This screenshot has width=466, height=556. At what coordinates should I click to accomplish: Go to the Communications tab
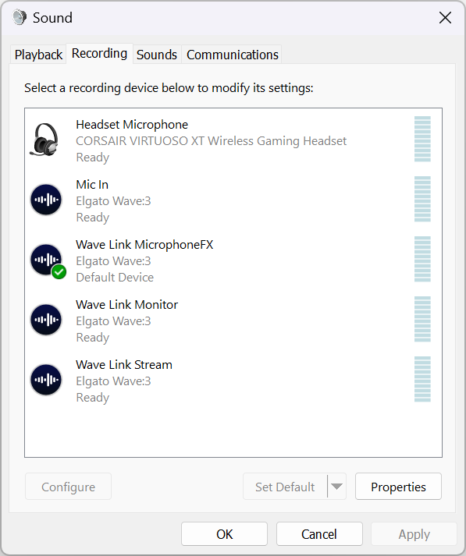pyautogui.click(x=233, y=55)
